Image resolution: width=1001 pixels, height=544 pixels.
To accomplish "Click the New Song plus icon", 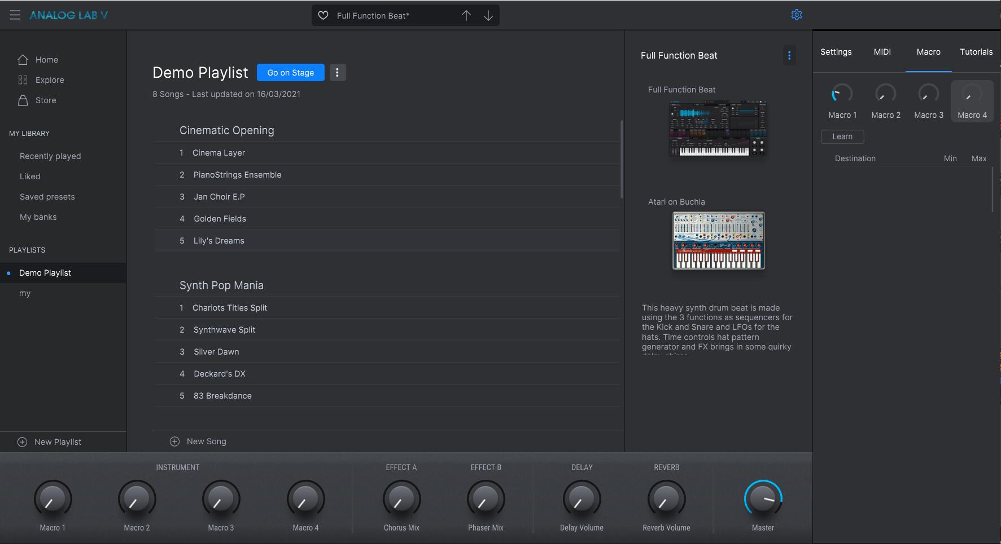I will pyautogui.click(x=174, y=441).
